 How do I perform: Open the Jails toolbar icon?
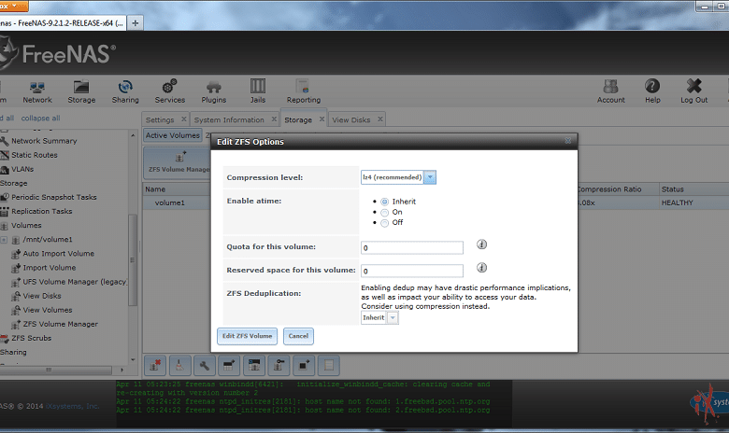click(x=258, y=91)
